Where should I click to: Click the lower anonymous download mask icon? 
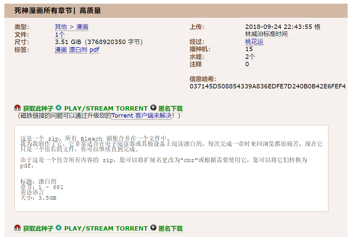pyautogui.click(x=153, y=228)
